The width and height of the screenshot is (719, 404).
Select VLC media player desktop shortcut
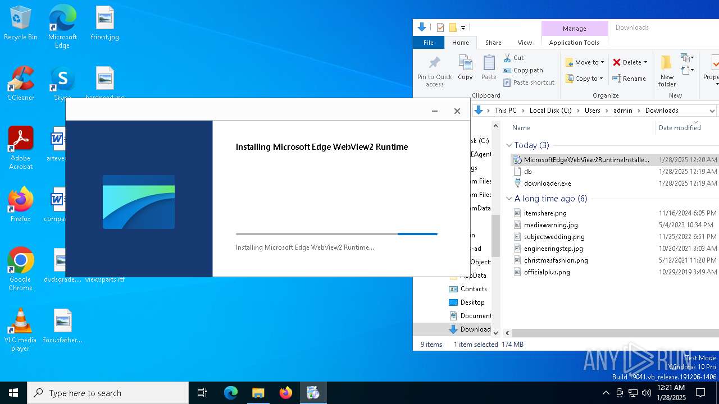click(x=21, y=330)
